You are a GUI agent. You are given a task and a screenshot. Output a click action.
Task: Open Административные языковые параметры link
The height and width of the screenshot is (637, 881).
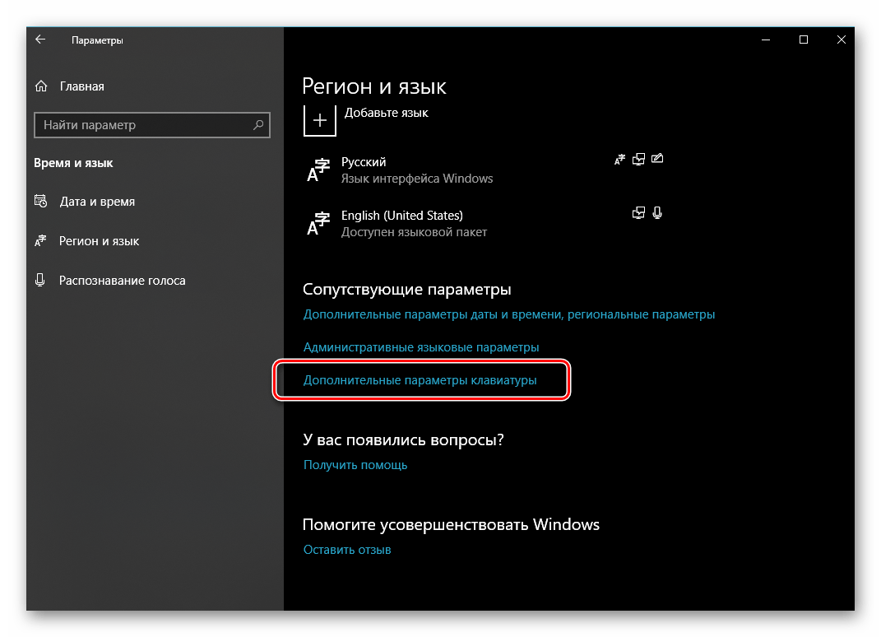(x=421, y=347)
